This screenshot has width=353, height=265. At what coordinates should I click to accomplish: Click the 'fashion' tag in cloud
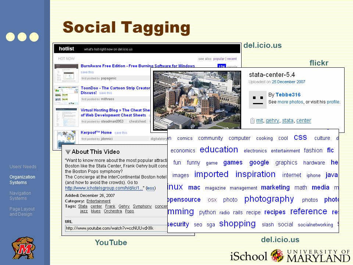coord(313,150)
